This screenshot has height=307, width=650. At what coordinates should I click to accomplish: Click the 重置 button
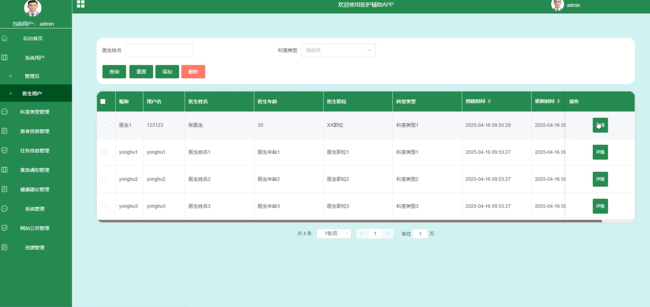[x=141, y=72]
